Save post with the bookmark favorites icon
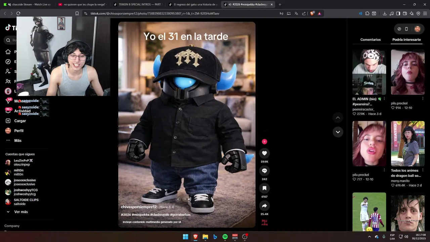Screen dimensions: 430x242 click(x=264, y=188)
